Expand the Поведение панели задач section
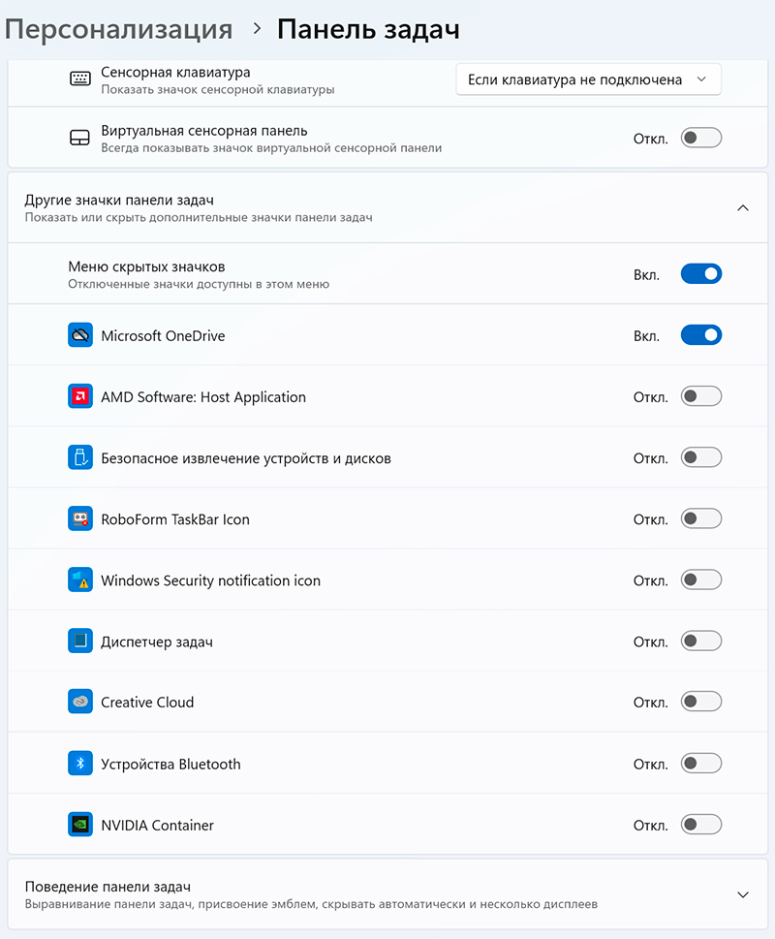 pyautogui.click(x=743, y=894)
